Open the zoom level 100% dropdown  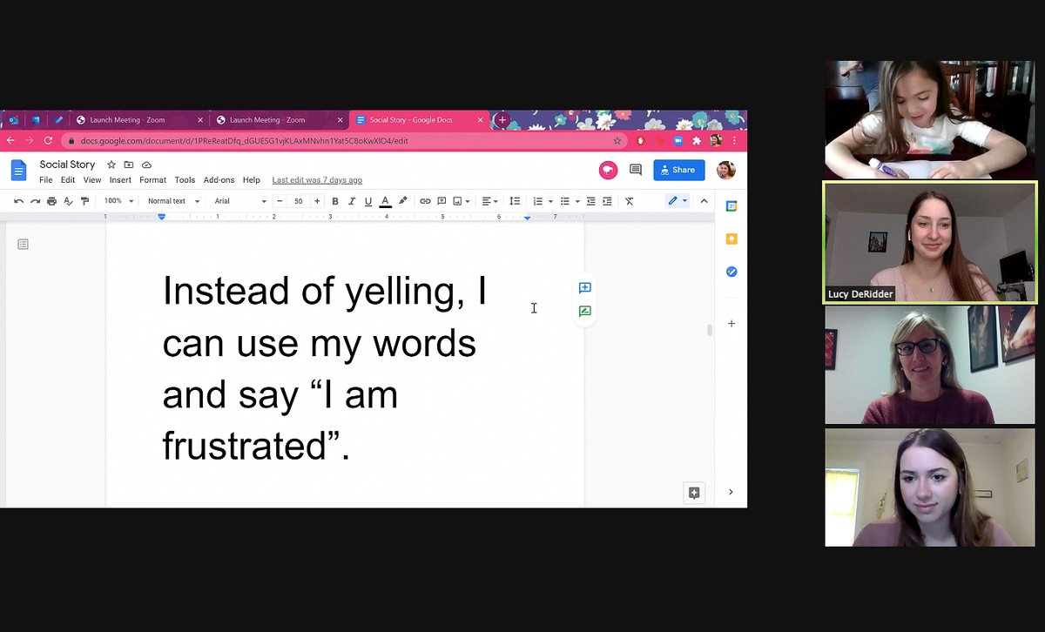(118, 201)
